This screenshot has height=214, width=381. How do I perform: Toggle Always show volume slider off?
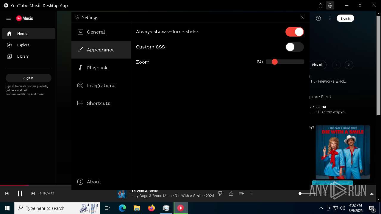coord(294,32)
